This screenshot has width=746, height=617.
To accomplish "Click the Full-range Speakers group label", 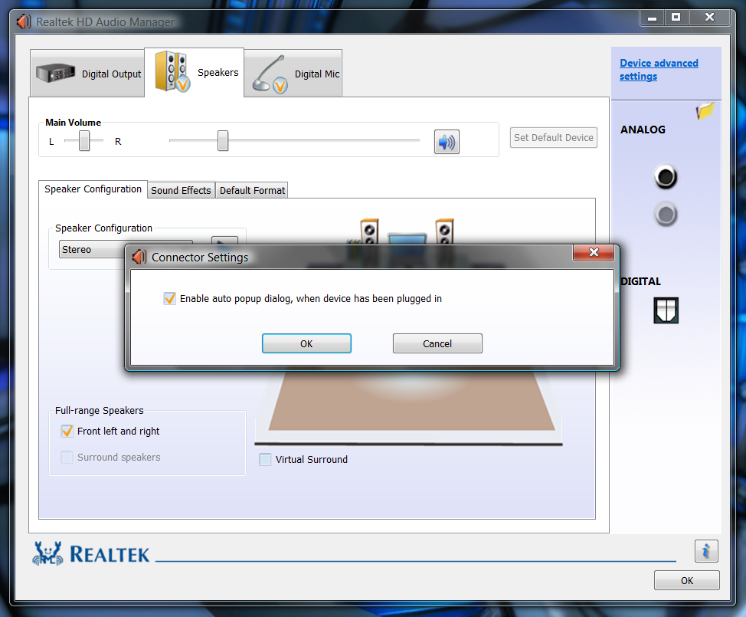I will click(99, 410).
